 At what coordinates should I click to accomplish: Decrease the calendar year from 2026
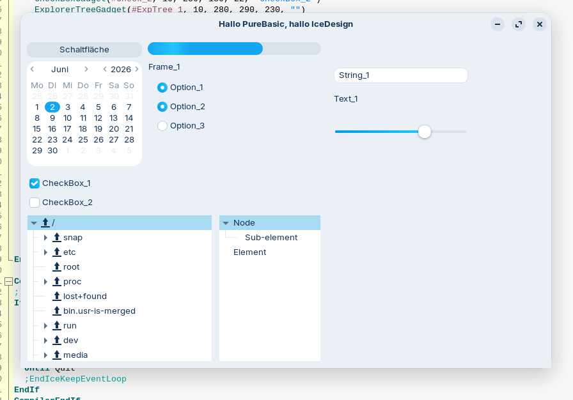[x=105, y=69]
